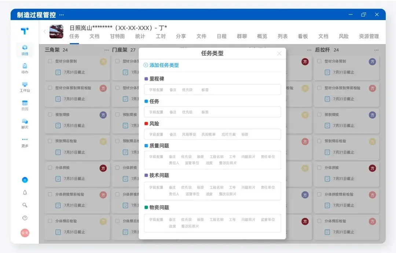The width and height of the screenshot is (396, 253).
Task: Switch to the 任务 tab
Action: 74,36
